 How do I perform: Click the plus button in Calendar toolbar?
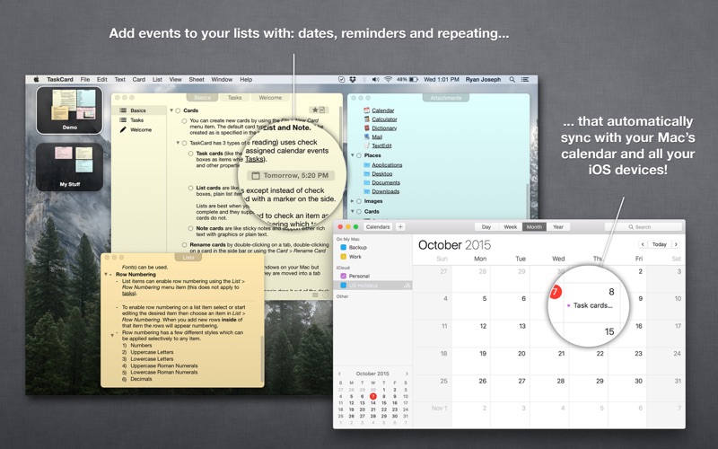(400, 227)
